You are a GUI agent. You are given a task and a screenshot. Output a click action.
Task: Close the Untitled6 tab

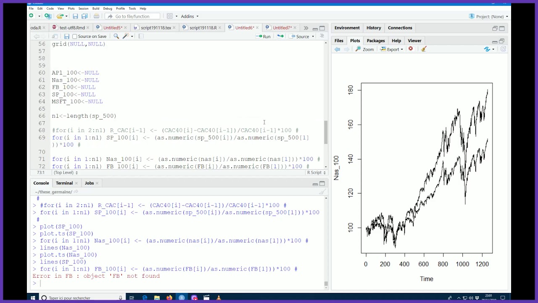click(257, 28)
